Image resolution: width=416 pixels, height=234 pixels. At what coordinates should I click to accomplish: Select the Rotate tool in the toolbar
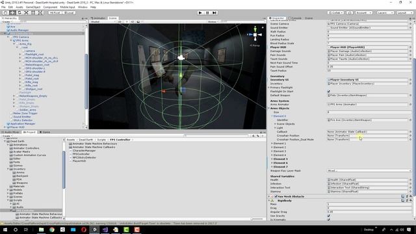pos(19,13)
